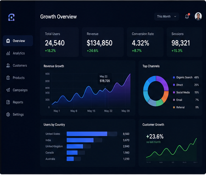Navigate to Campaigns

tap(17, 90)
